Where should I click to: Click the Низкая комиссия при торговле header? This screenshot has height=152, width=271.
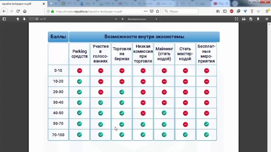[x=143, y=54]
